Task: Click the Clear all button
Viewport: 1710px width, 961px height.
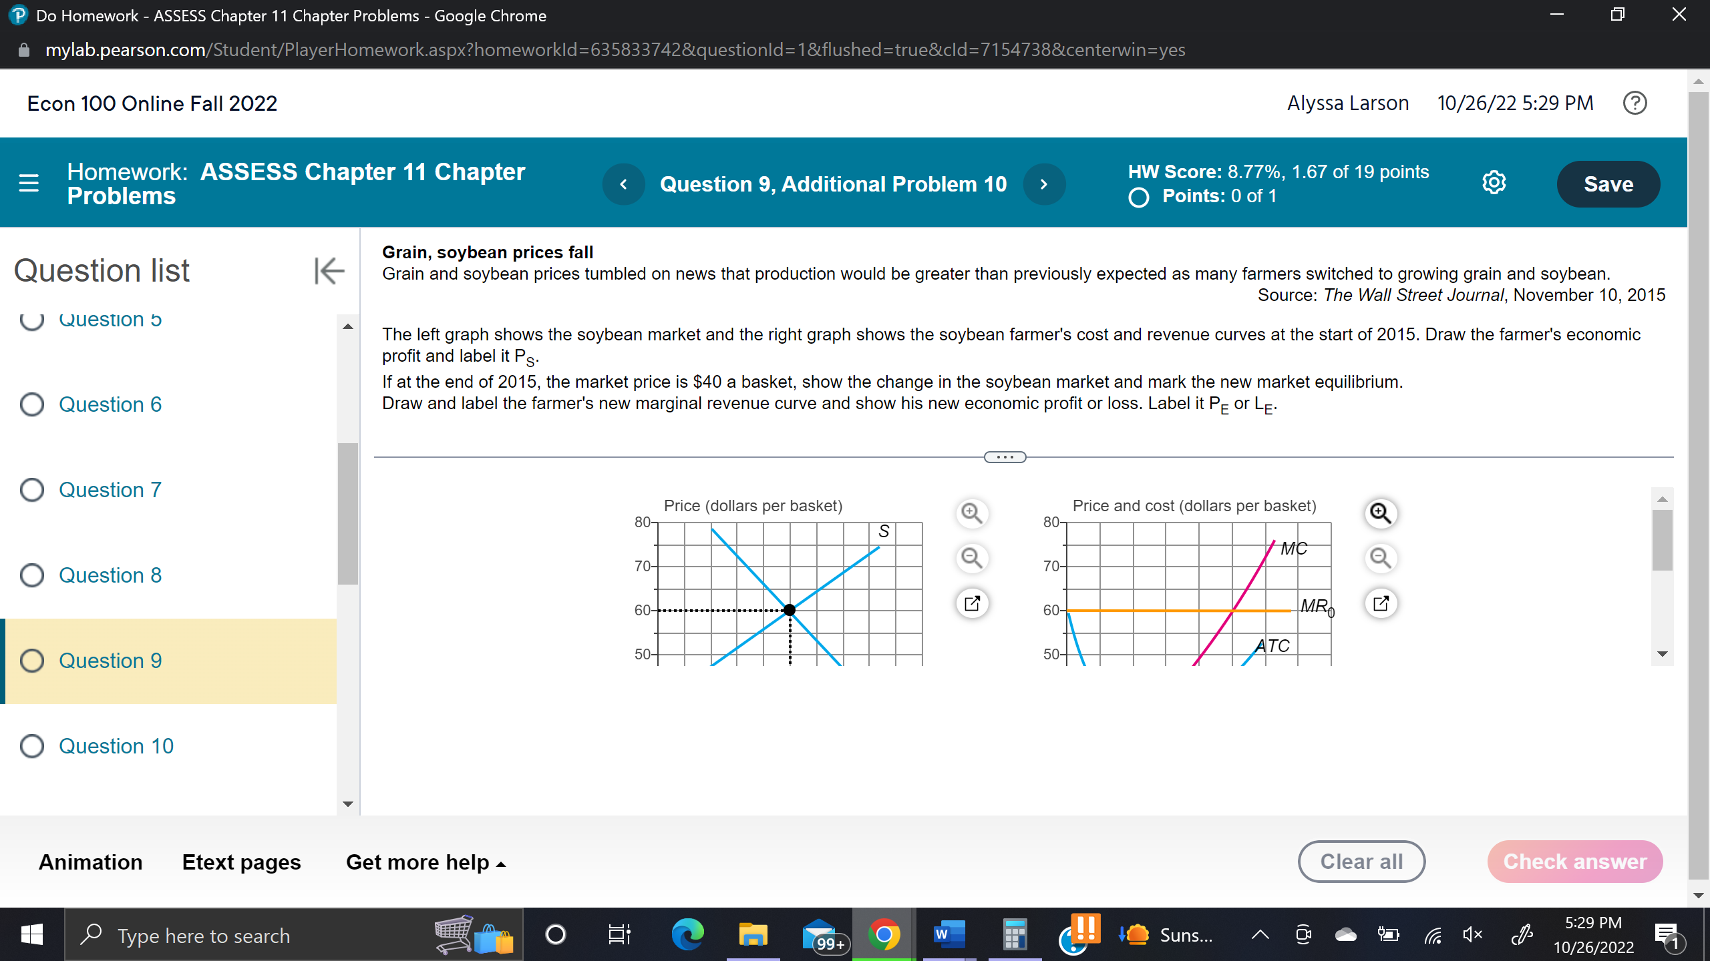Action: 1361,861
